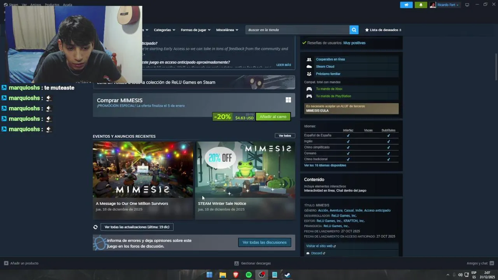Click the PlayStation controller icon
Screen dimensions: 498x280
point(309,96)
